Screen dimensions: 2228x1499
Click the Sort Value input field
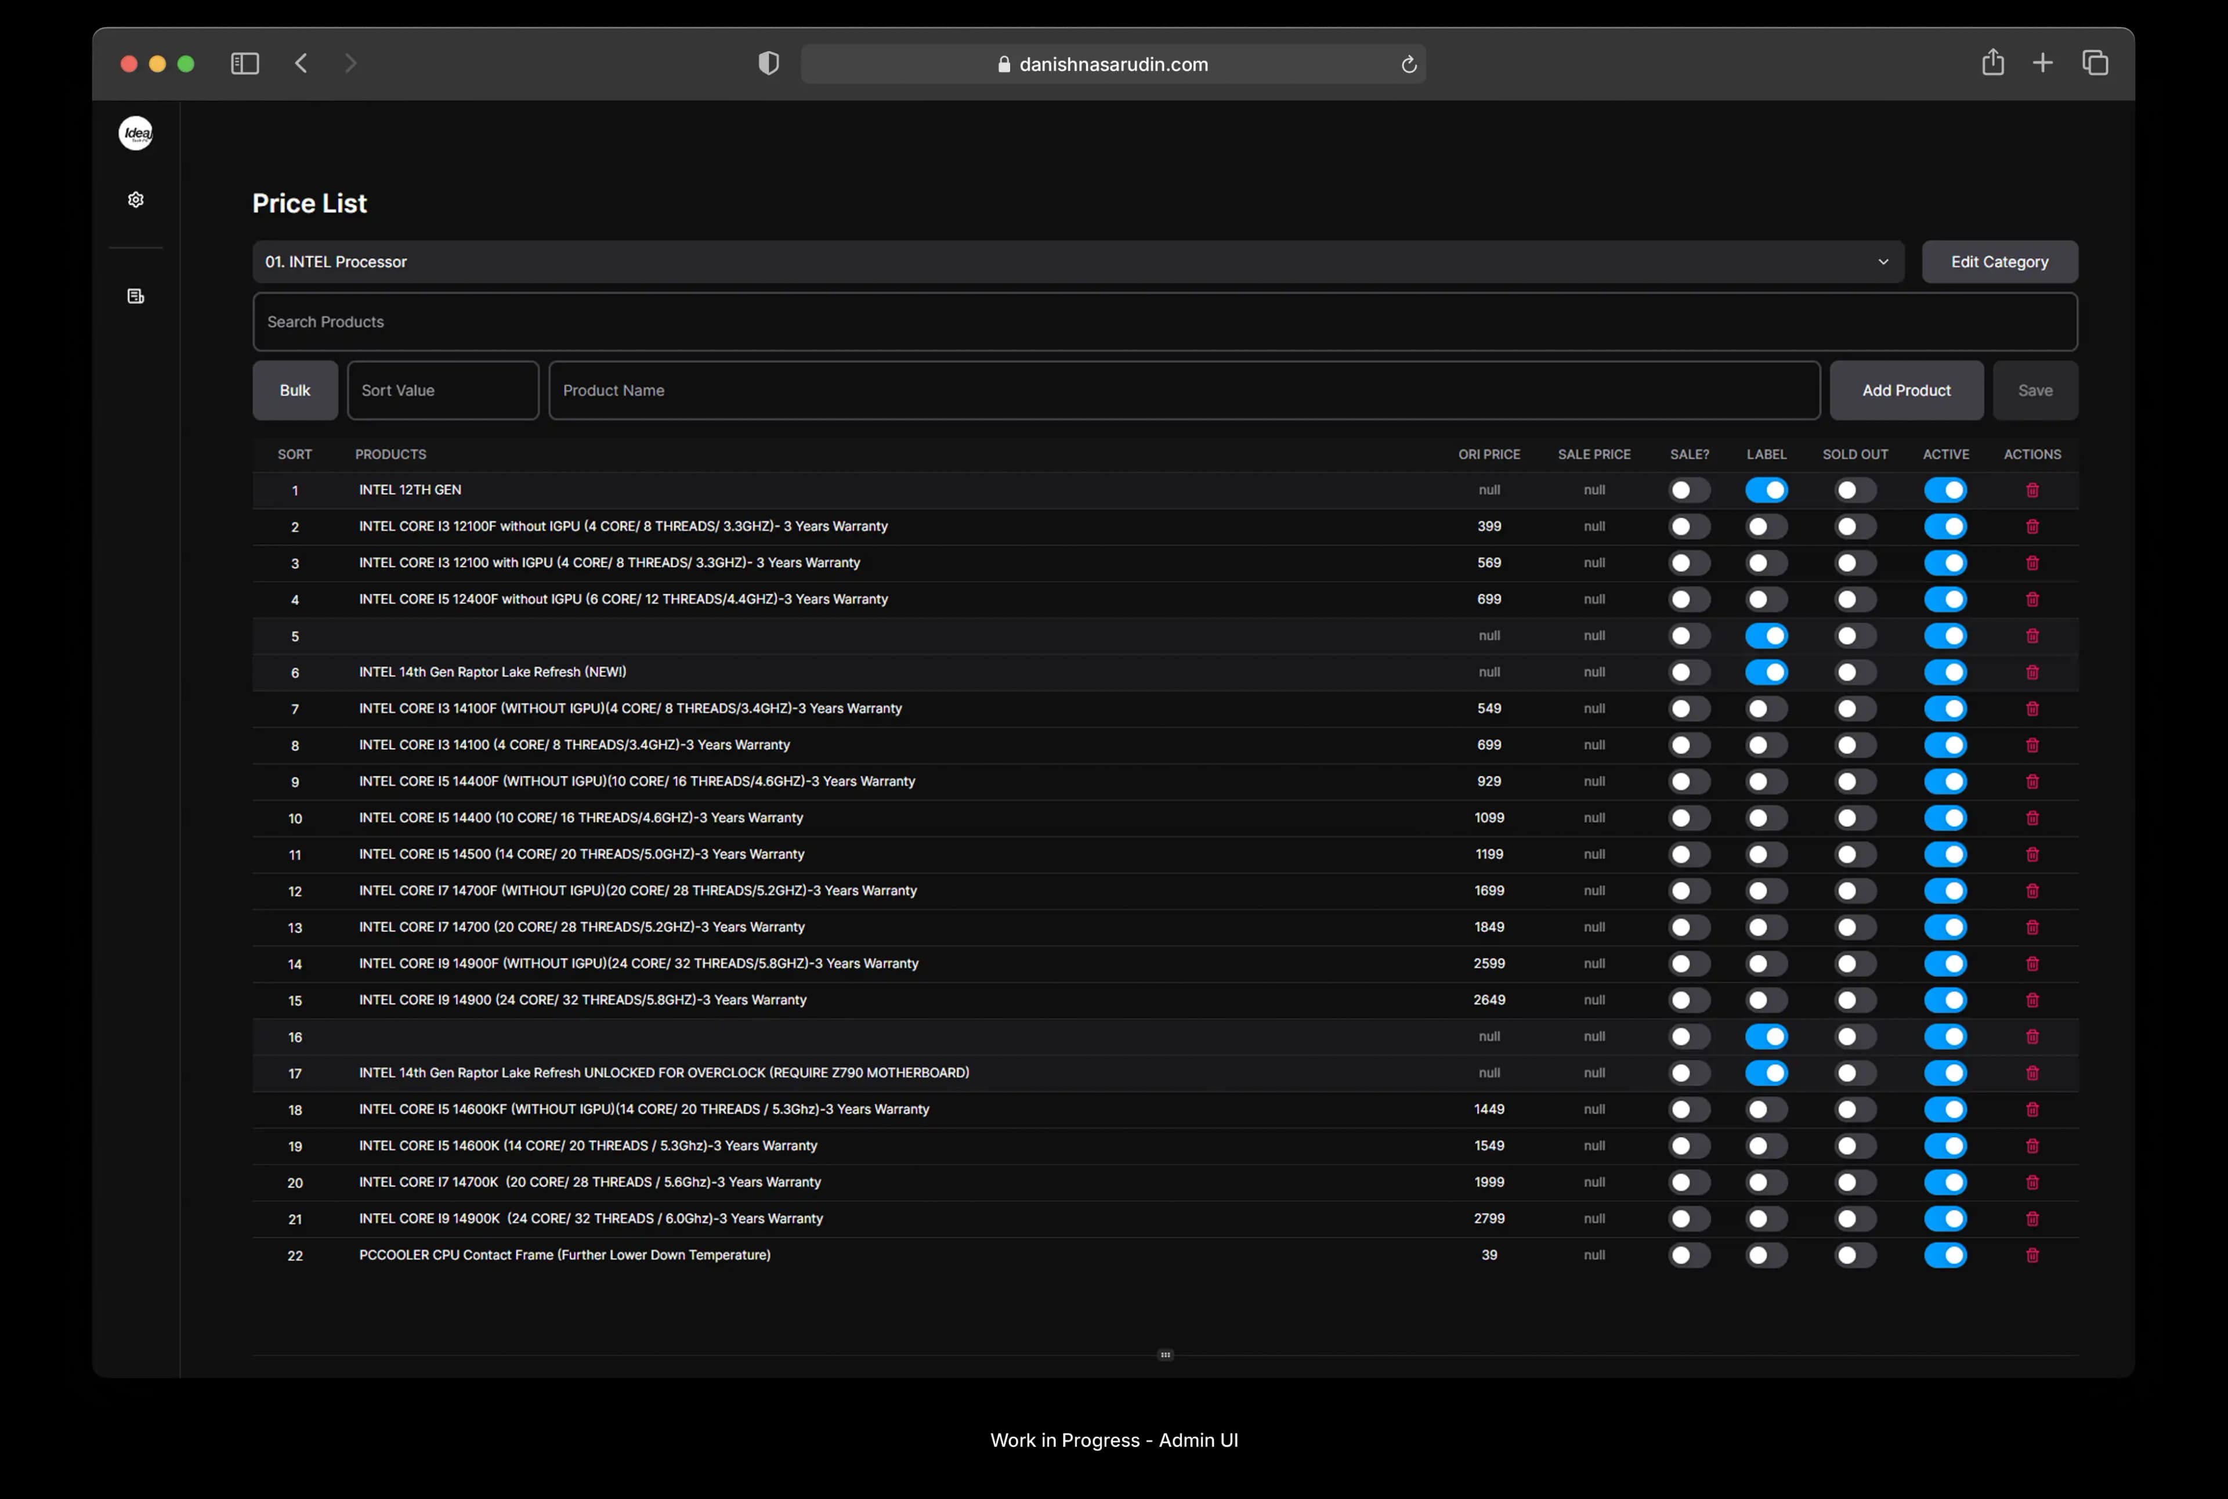pos(443,390)
